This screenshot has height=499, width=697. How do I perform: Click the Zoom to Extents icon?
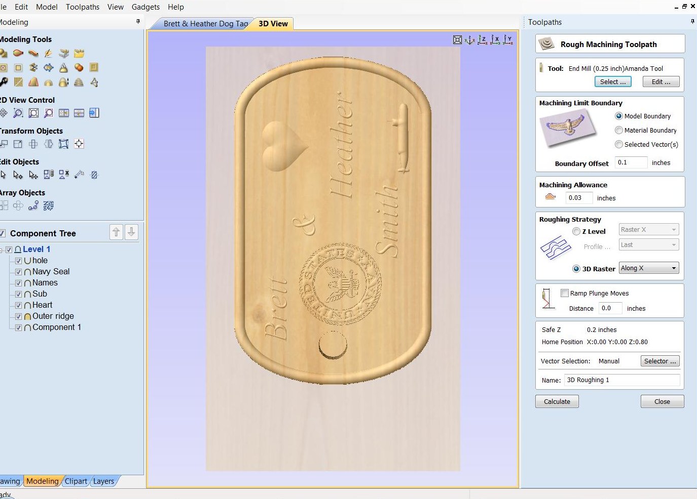[x=33, y=113]
